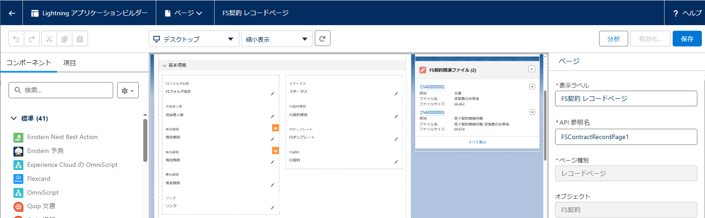The height and width of the screenshot is (218, 705).
Task: Click the Copy icon in toolbar
Action: tap(64, 39)
